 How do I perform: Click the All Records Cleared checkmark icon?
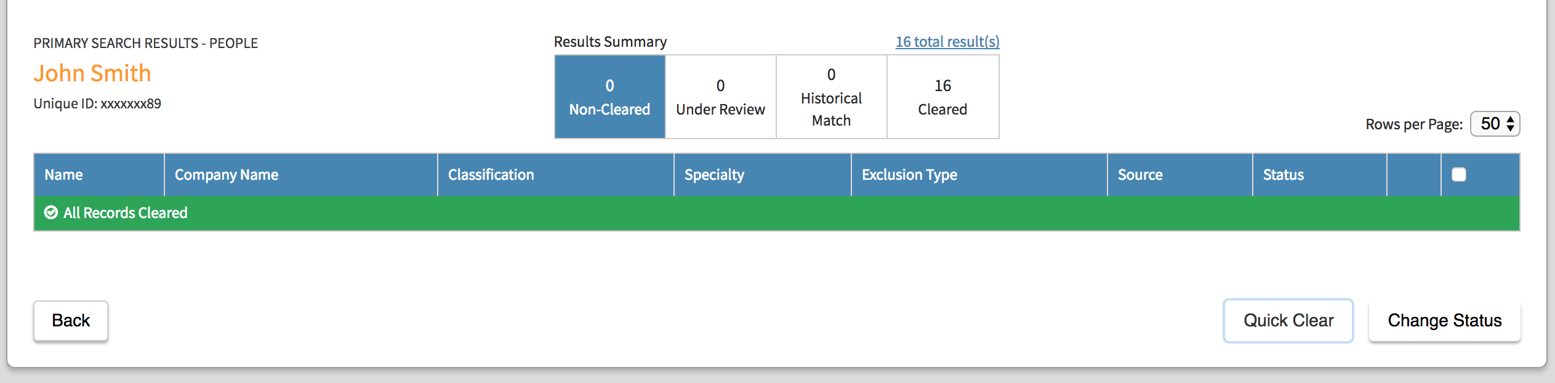click(51, 213)
